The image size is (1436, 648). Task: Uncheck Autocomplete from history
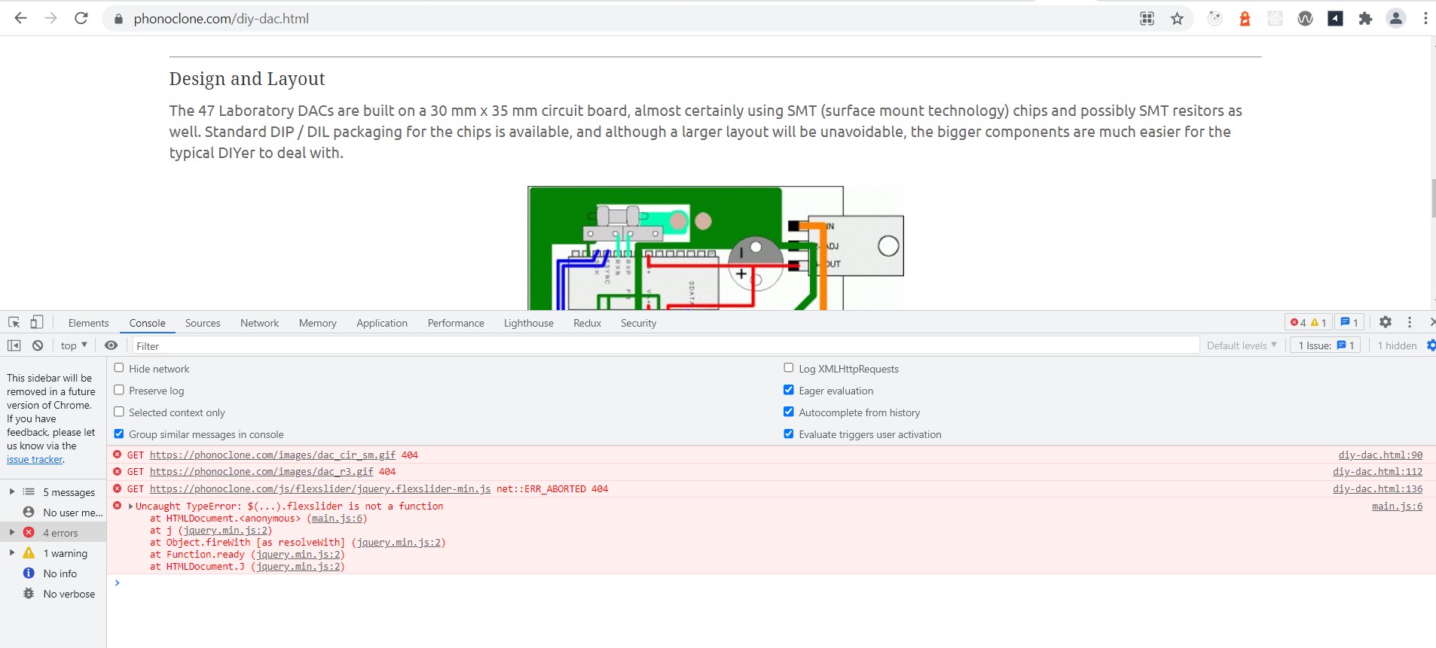[789, 412]
